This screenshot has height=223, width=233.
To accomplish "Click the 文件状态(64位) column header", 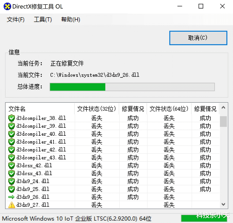I will (x=169, y=109).
